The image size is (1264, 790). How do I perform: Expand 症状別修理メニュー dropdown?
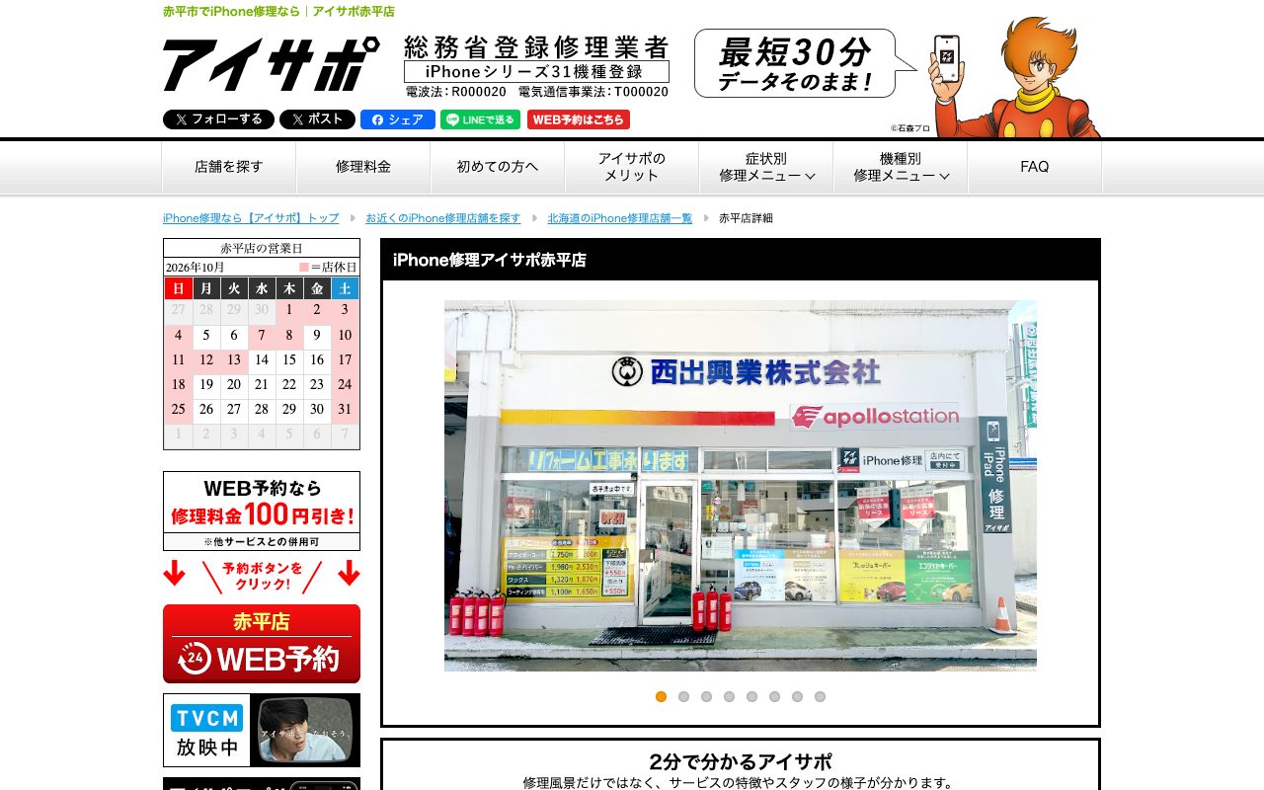[x=766, y=167]
